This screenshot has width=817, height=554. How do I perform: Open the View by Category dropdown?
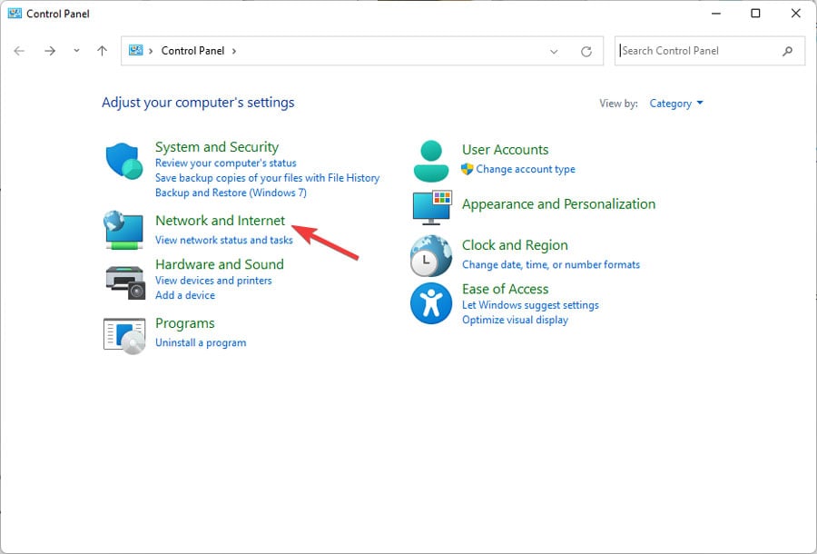pyautogui.click(x=676, y=104)
